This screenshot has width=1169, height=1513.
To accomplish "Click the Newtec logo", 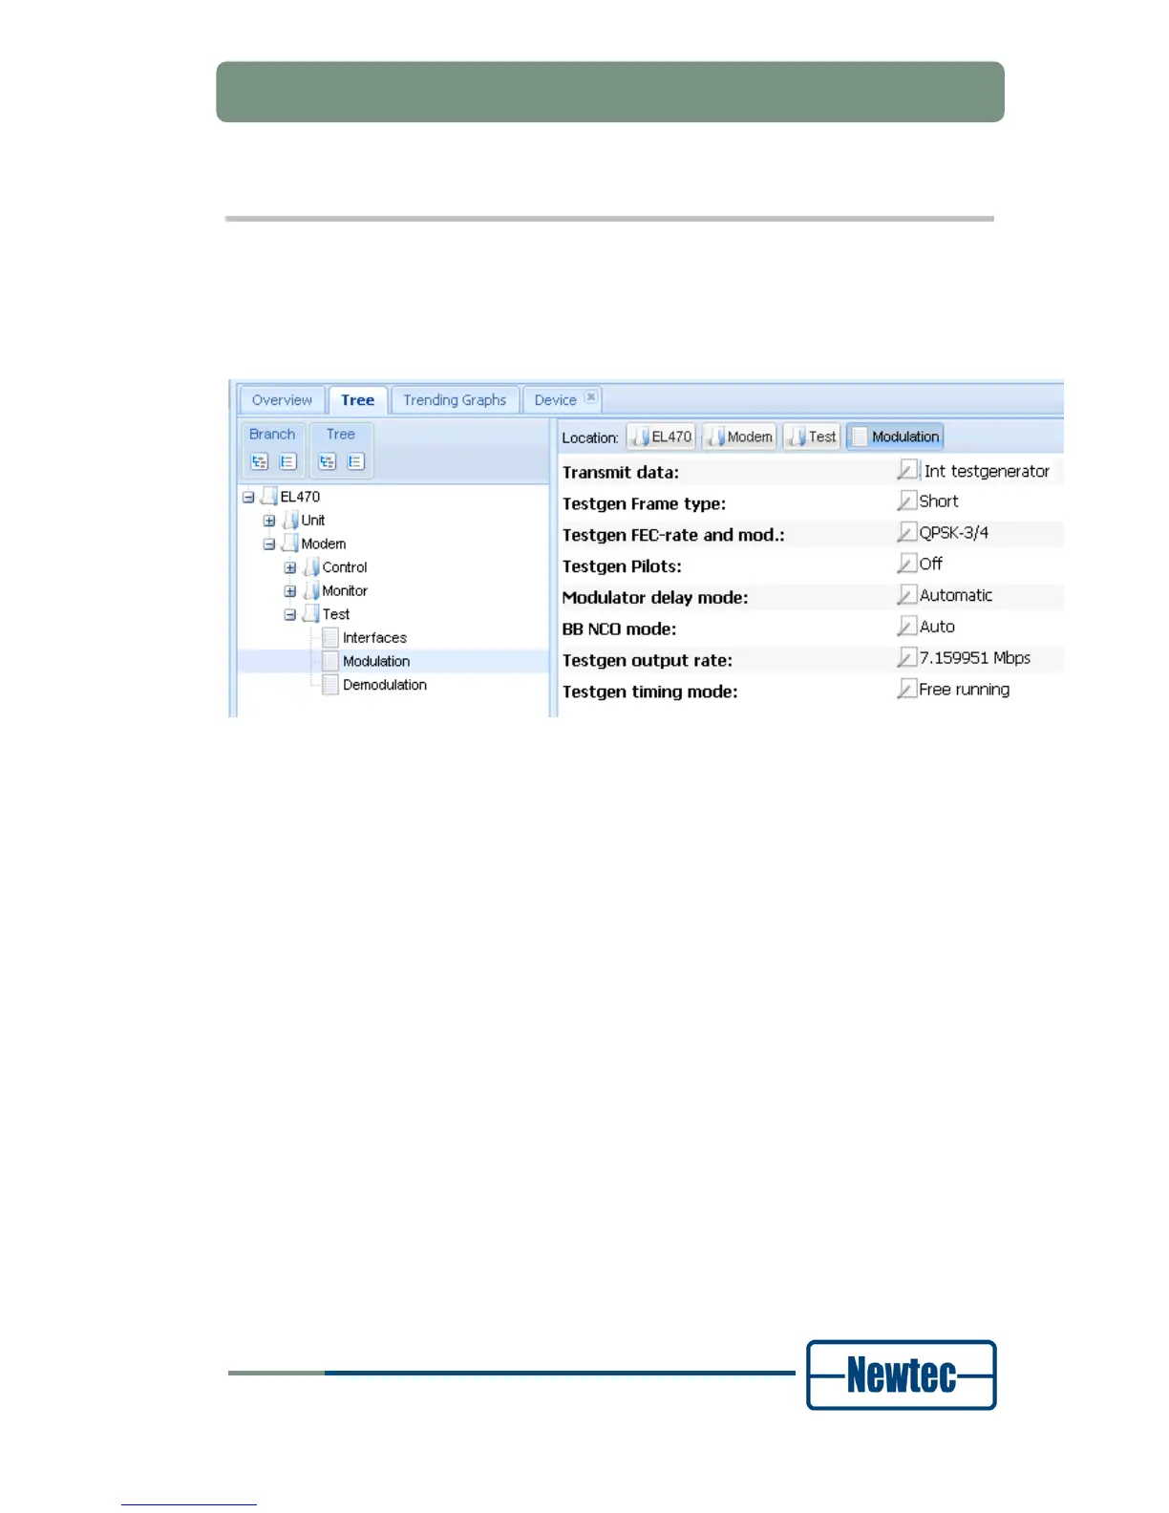I will tap(902, 1374).
